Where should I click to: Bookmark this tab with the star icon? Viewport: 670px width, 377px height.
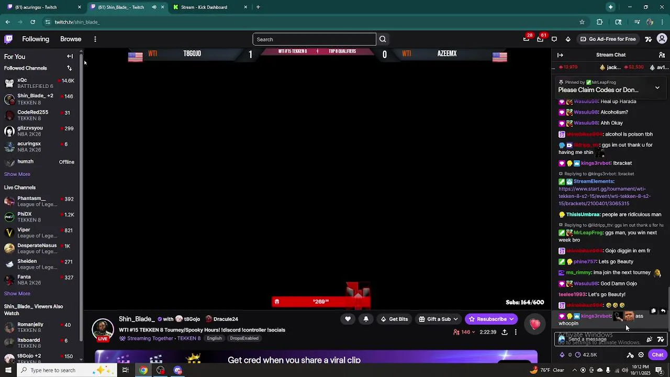[x=582, y=22]
